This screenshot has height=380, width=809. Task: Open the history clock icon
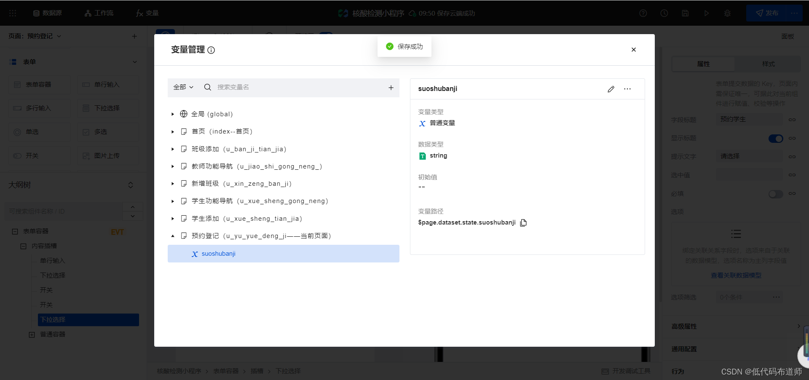[x=664, y=13]
